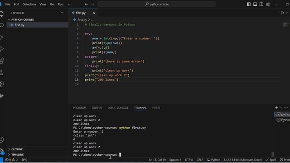Select the second Python terminal instance

coord(282,120)
